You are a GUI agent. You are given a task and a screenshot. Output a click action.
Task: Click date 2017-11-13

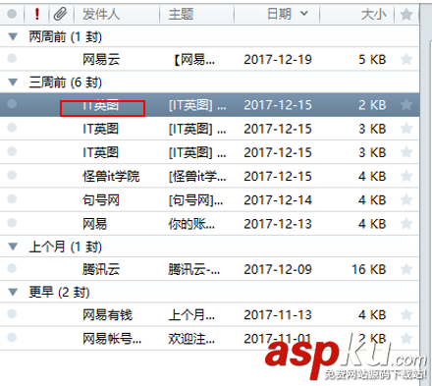(278, 315)
